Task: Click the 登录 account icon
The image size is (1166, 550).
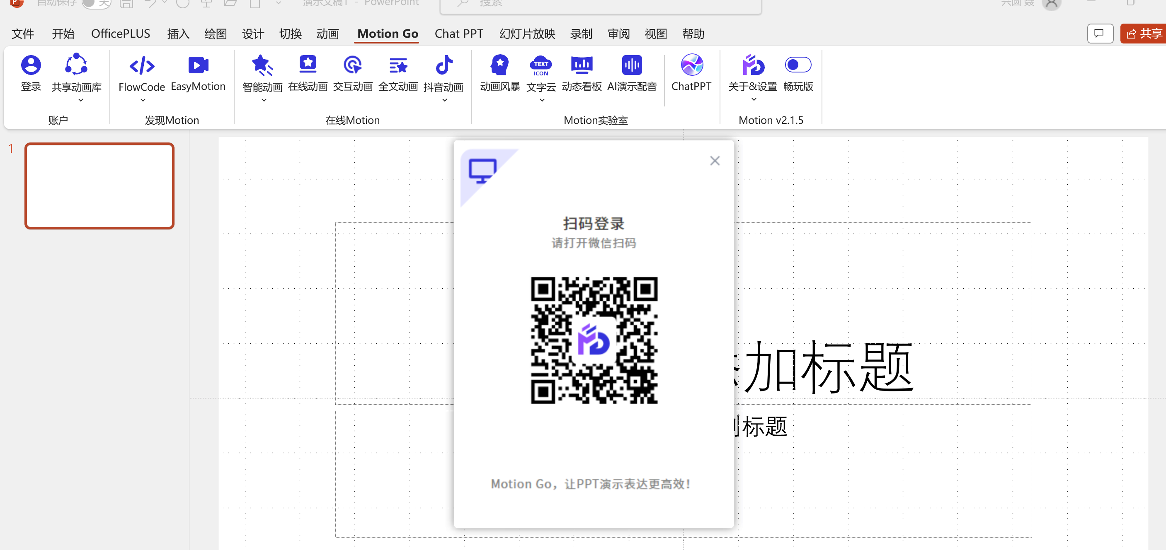Action: pos(31,65)
